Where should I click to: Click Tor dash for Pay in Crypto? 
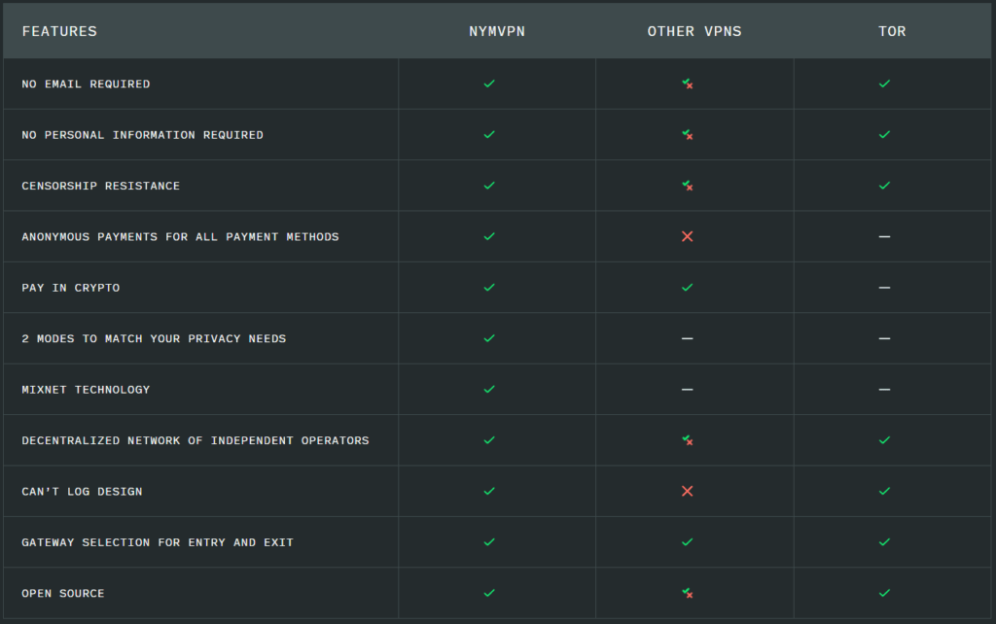884,288
